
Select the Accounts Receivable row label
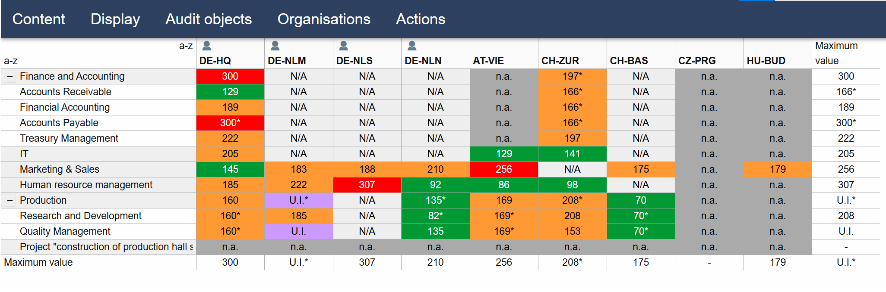pos(66,92)
